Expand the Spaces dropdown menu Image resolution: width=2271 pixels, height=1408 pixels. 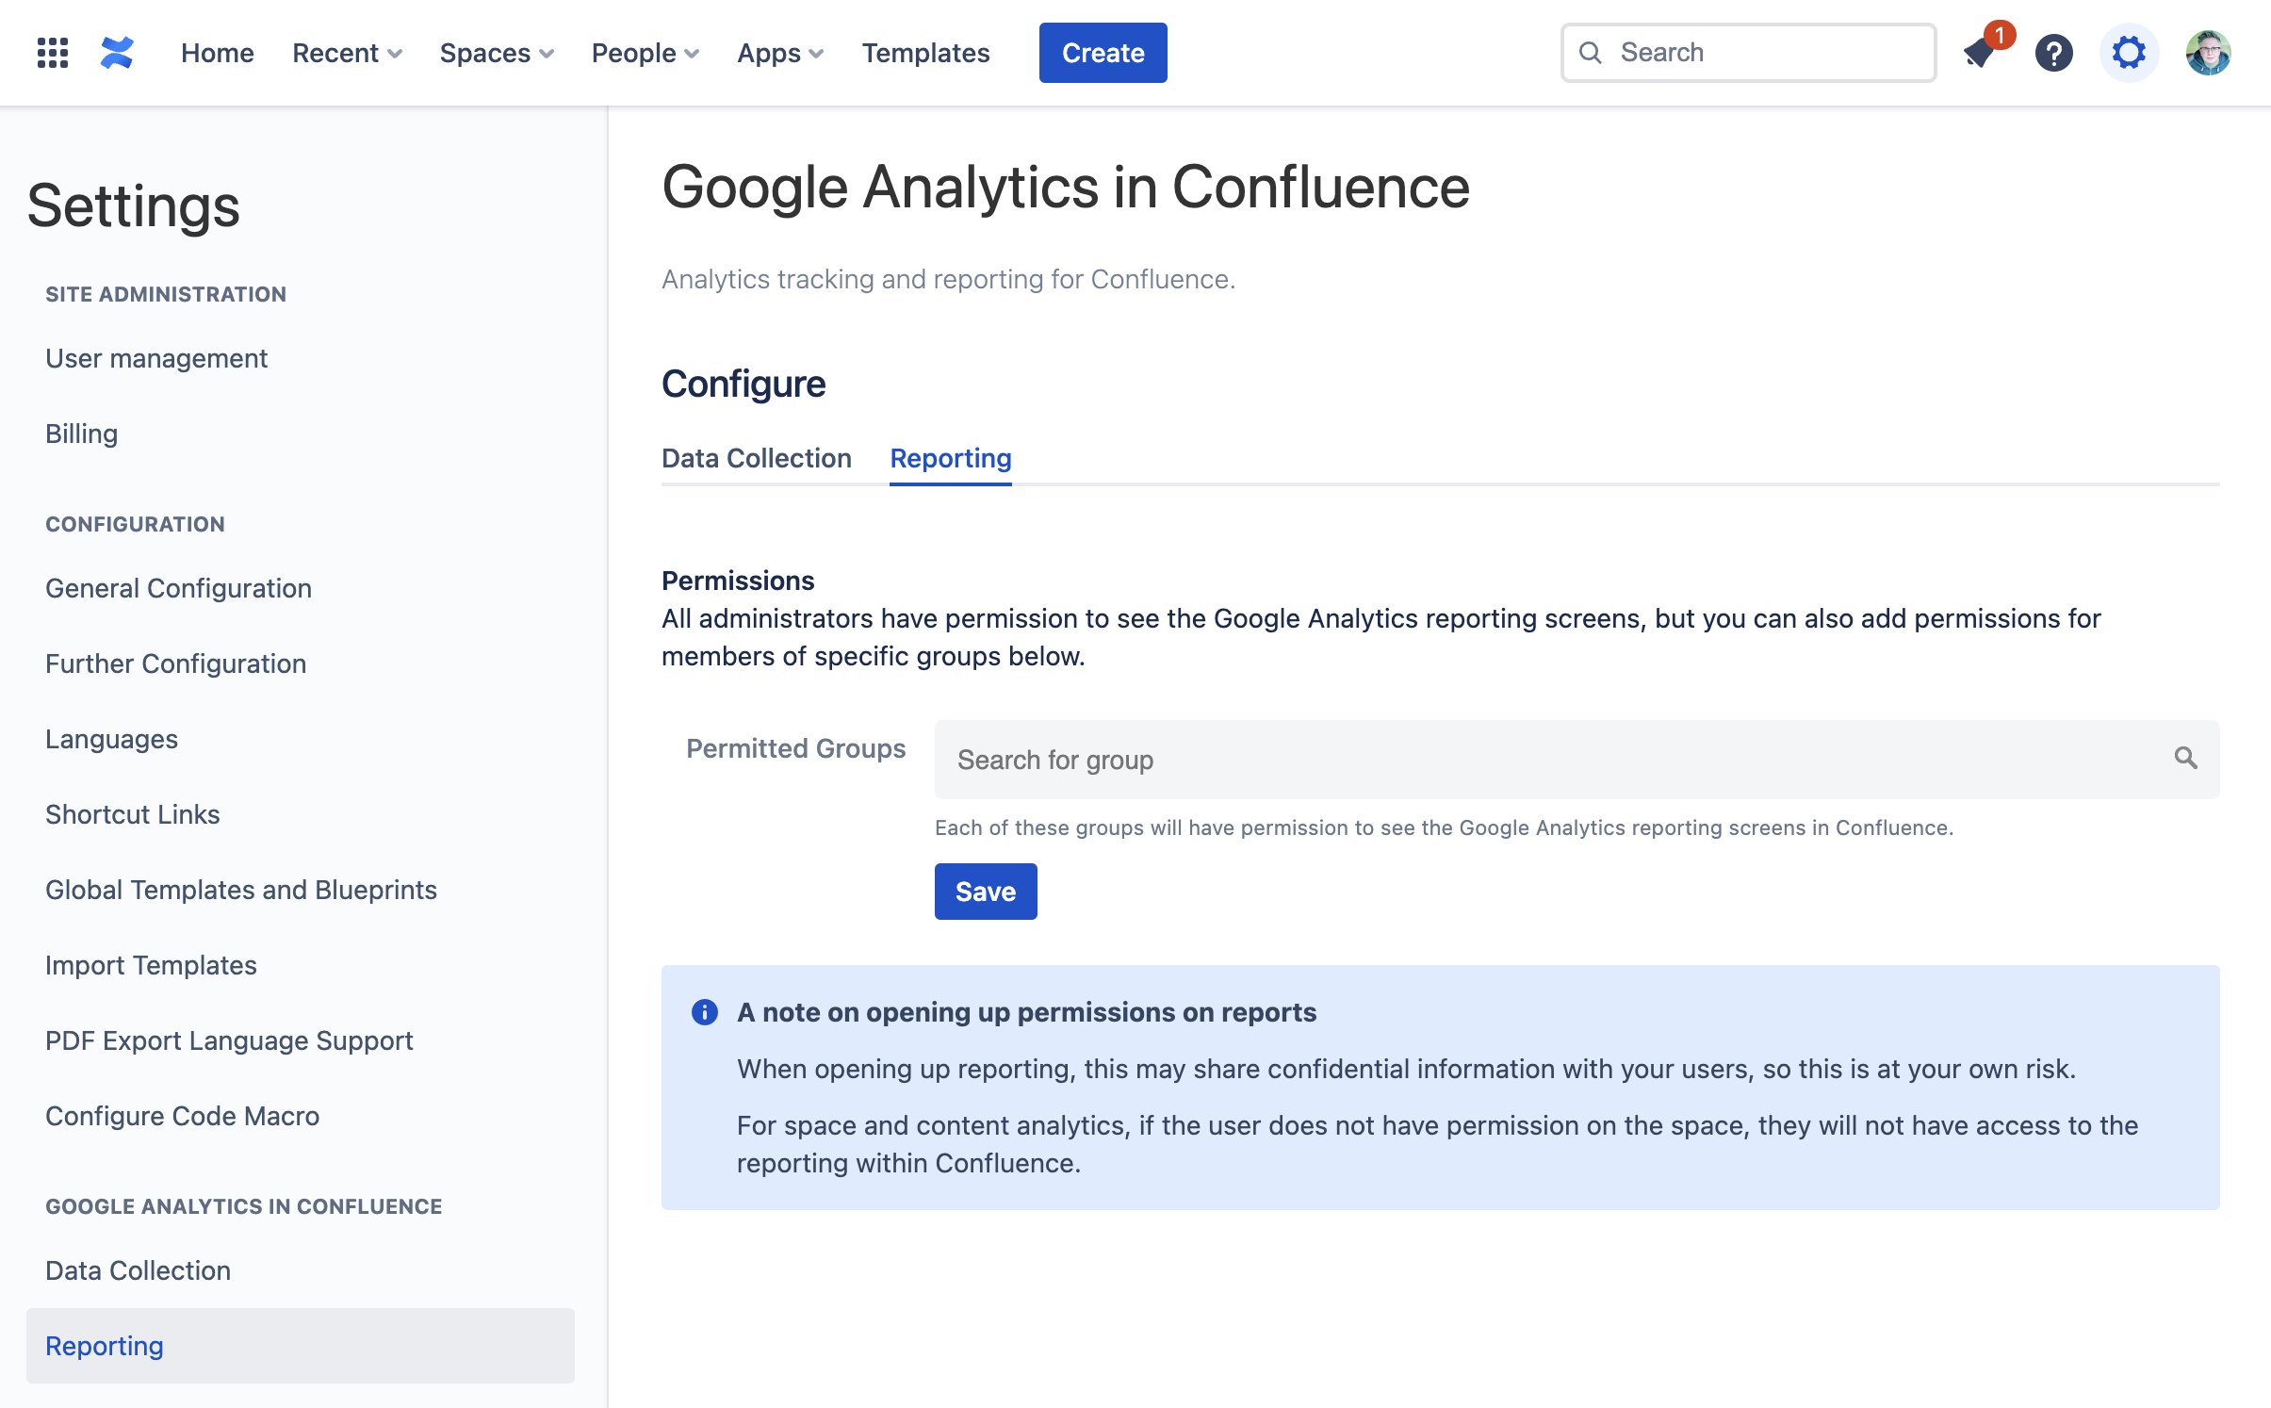click(497, 53)
